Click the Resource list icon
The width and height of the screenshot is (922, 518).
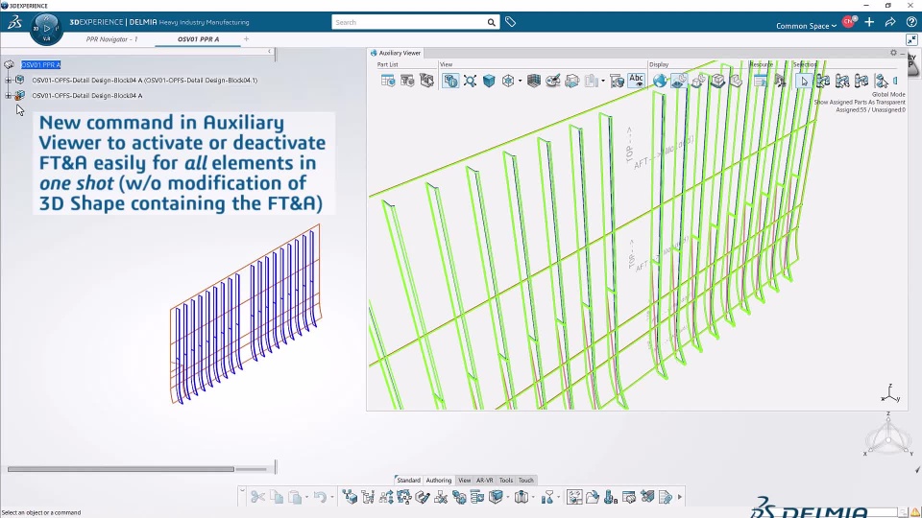[761, 81]
